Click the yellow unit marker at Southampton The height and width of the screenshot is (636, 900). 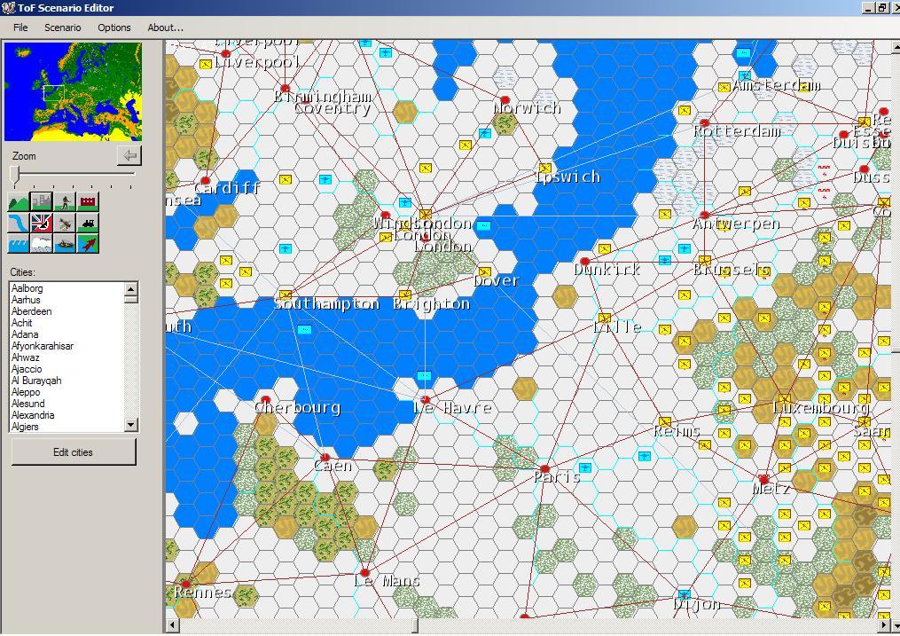[286, 295]
